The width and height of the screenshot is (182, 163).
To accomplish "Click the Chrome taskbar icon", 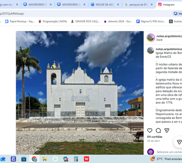I will tap(34, 159).
